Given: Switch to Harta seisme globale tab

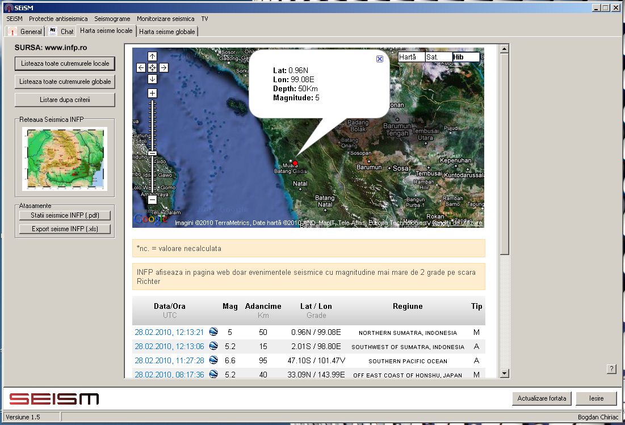Looking at the screenshot, I should [x=167, y=32].
